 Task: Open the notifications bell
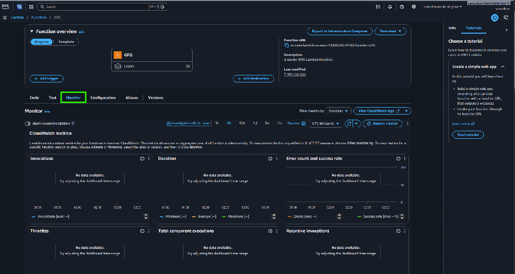[x=390, y=7]
